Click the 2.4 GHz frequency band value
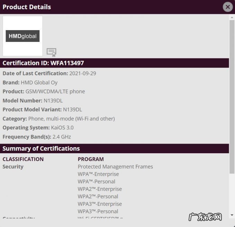The image size is (235, 227). tap(62, 137)
